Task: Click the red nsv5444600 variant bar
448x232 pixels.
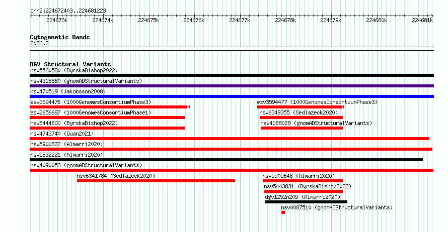Action: click(107, 128)
